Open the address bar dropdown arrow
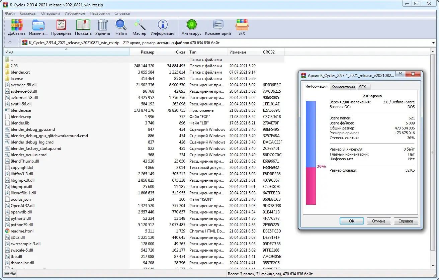439x280 pixels. coord(434,43)
